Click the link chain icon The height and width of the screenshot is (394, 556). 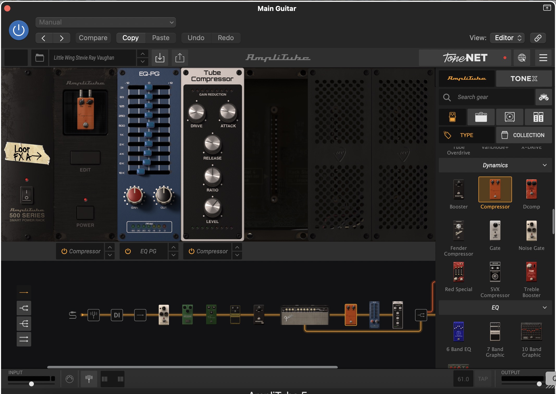[x=538, y=38]
